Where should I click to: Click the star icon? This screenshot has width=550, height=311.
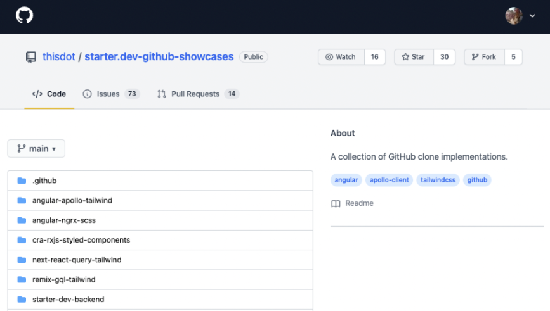[x=405, y=57]
